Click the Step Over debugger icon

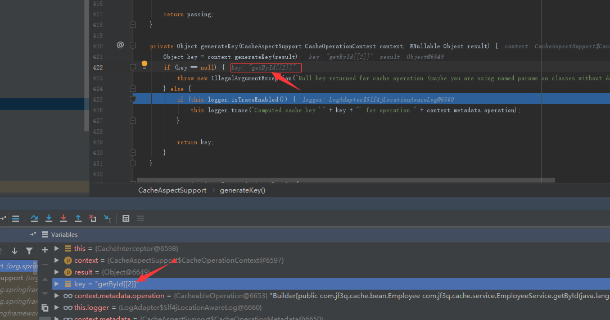coord(34,218)
